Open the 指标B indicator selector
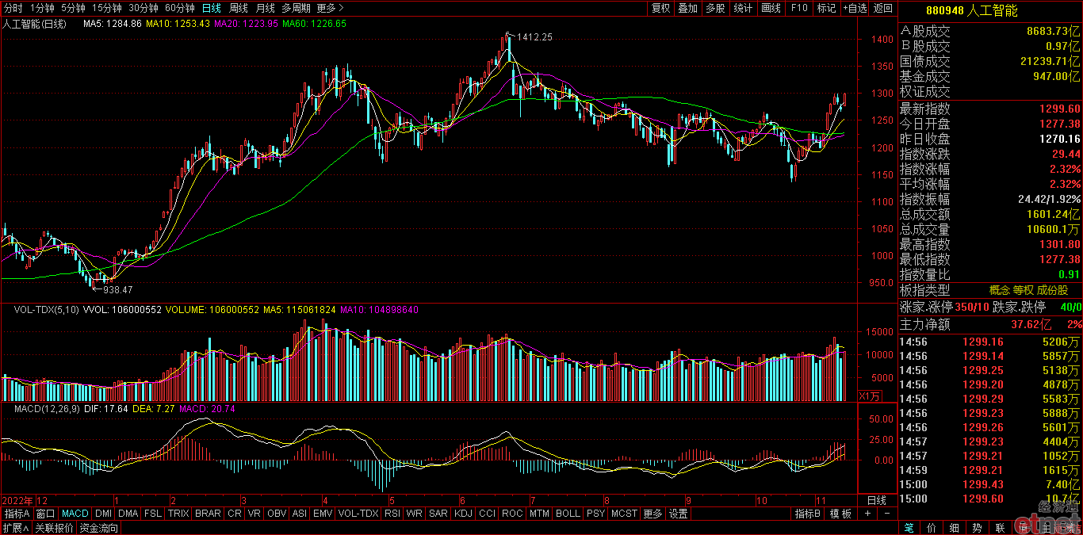The image size is (1083, 535). pyautogui.click(x=808, y=514)
